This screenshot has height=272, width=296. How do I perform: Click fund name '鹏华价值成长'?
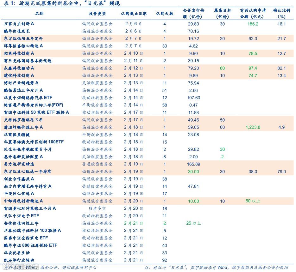pos(17,31)
